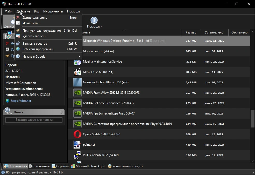Switch to the Приложения tab

tap(16, 166)
